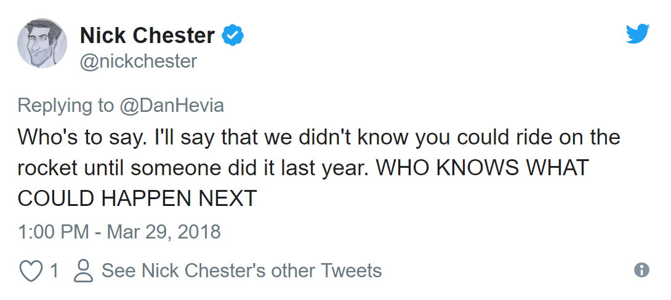The height and width of the screenshot is (300, 671).
Task: Click the blue verified badge
Action: pyautogui.click(x=233, y=36)
